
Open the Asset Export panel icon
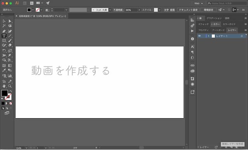pos(192,92)
